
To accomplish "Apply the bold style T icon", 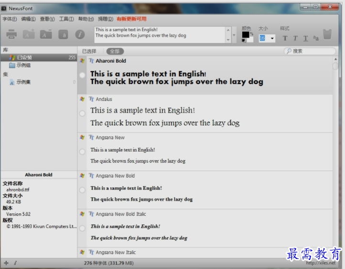I will pos(285,38).
